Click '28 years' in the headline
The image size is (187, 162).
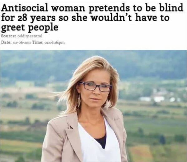[36, 18]
